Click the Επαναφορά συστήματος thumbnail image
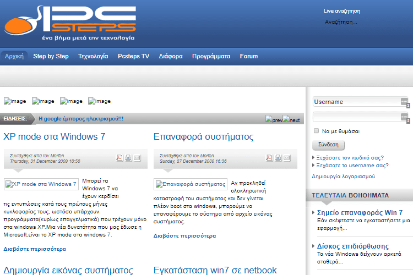 [191, 184]
